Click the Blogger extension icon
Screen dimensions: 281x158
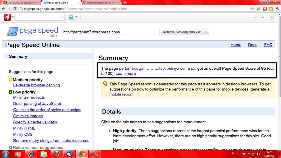tap(271, 9)
